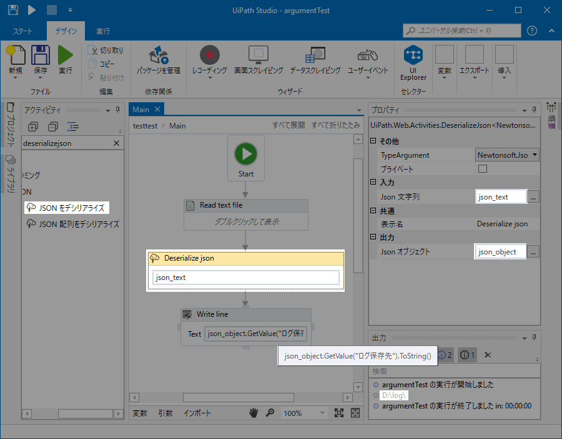Open the 変数 panel at designer bottom

tap(140, 413)
